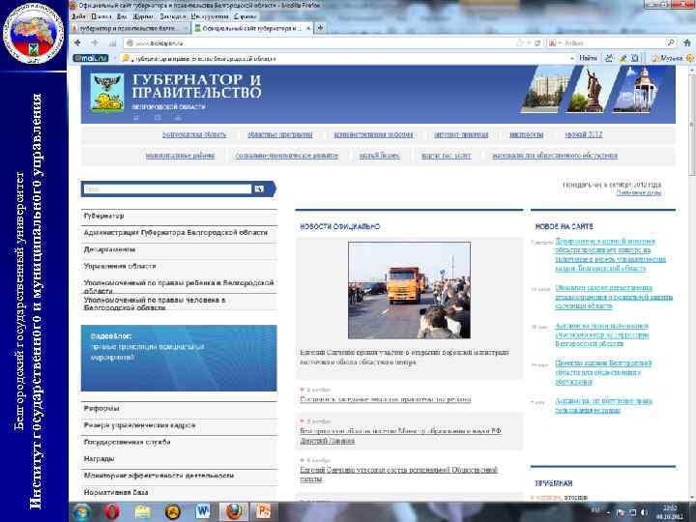Open a new tab with the plus button
Screen dimensions: 696x522
point(320,28)
